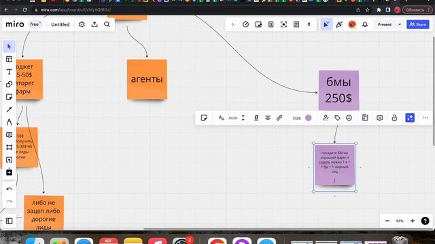Select the Comment tool in left toolbar
435x244 pixels.
pos(9,135)
